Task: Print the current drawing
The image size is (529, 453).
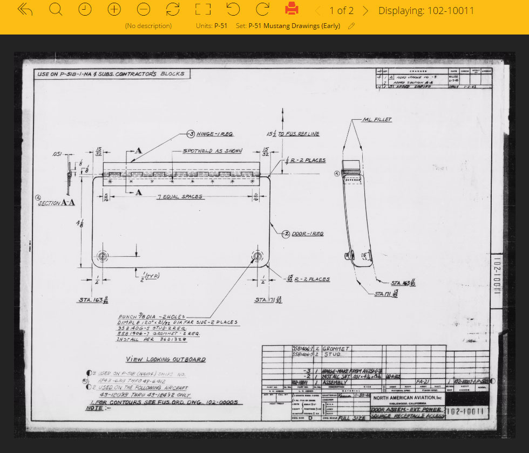Action: 291,10
